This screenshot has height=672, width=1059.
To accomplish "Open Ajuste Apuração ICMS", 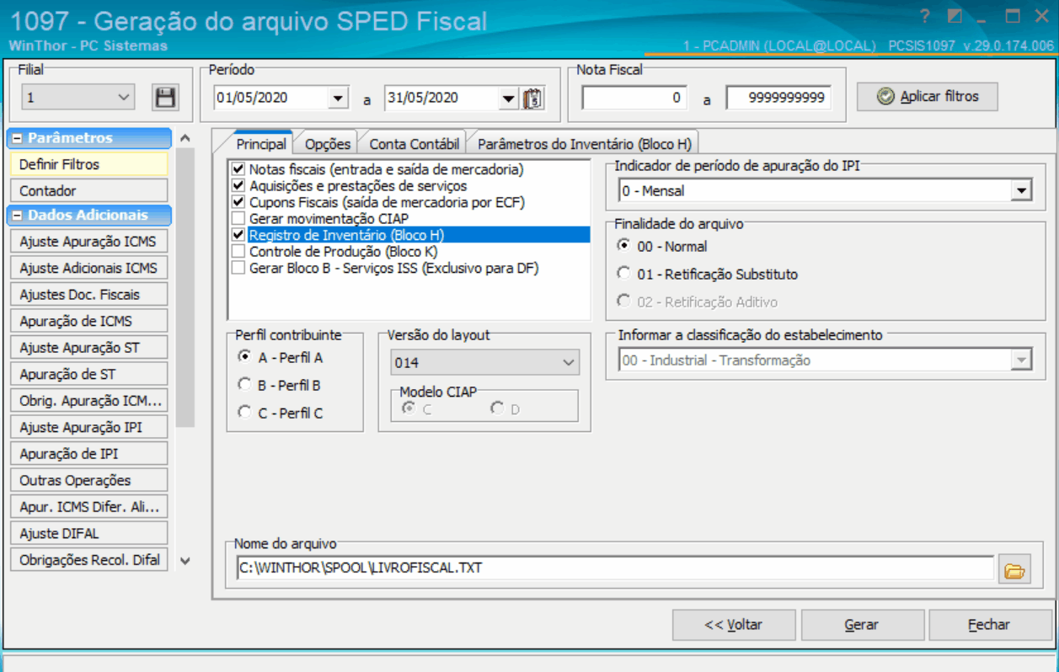I will [89, 242].
